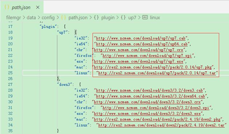This screenshot has width=229, height=134.
Task: Click line number 35 in the gutter
Action: [10, 131]
